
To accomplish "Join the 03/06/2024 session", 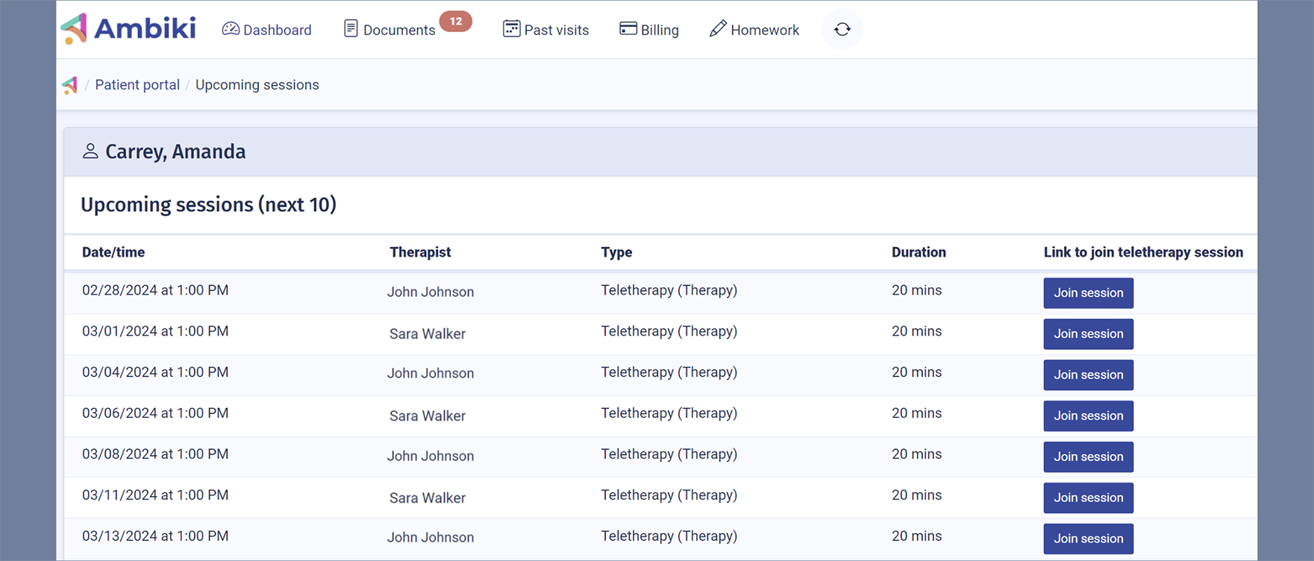I will 1088,416.
